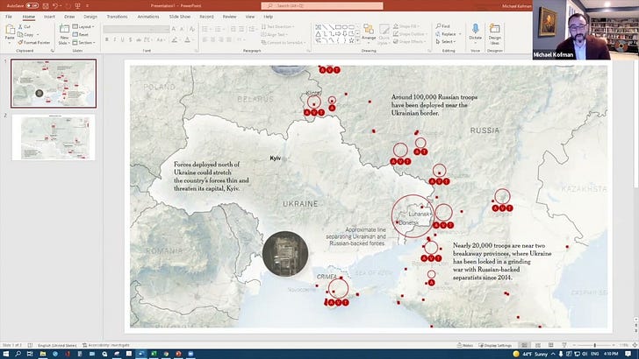Screen dimensions: 639x359
Task: Click Find in Editing group
Action: click(442, 26)
